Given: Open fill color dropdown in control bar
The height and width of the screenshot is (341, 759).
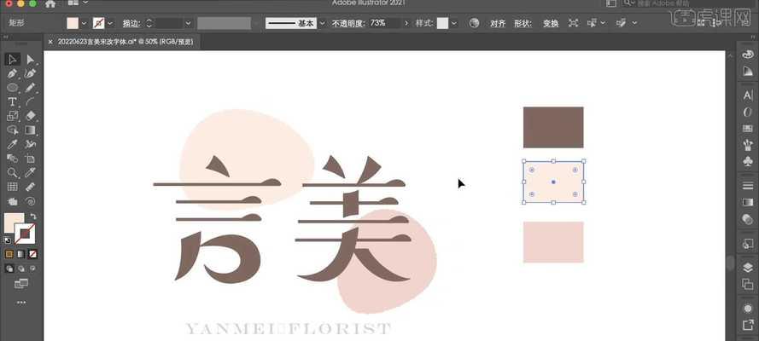Looking at the screenshot, I should point(84,23).
